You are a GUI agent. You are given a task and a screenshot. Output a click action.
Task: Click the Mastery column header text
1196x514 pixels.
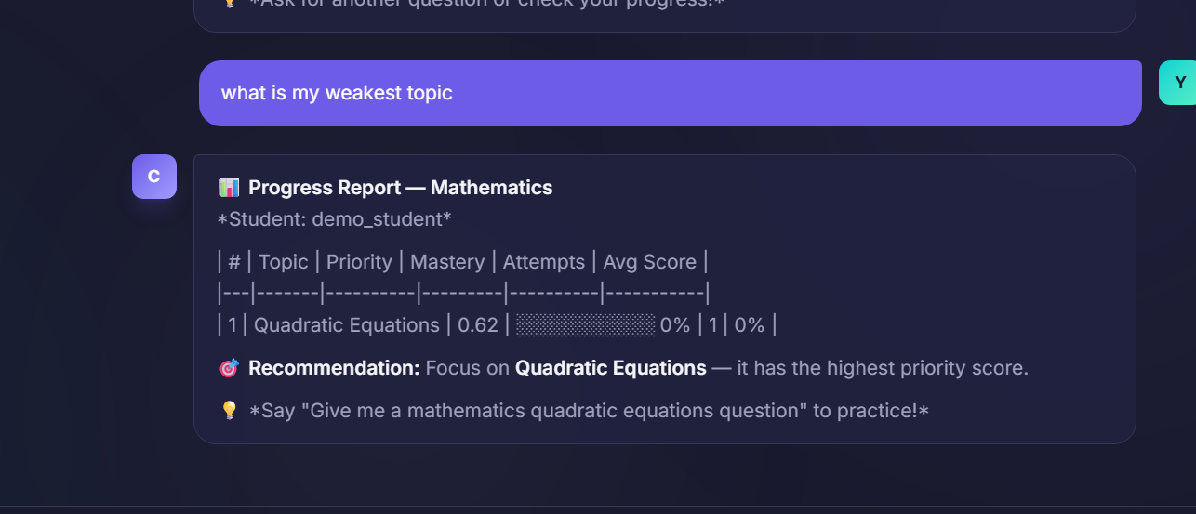pyautogui.click(x=447, y=262)
